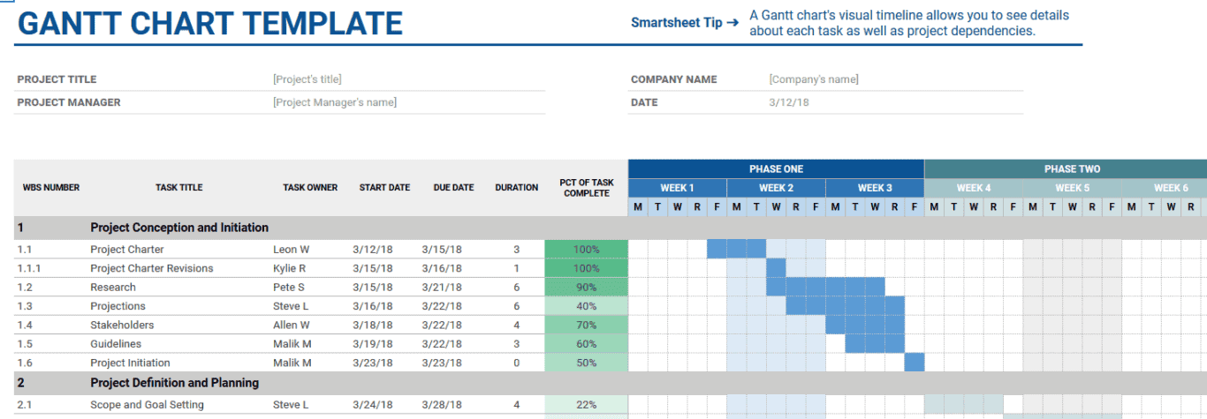Click the TASK OWNER column header
The height and width of the screenshot is (419, 1207).
(310, 187)
